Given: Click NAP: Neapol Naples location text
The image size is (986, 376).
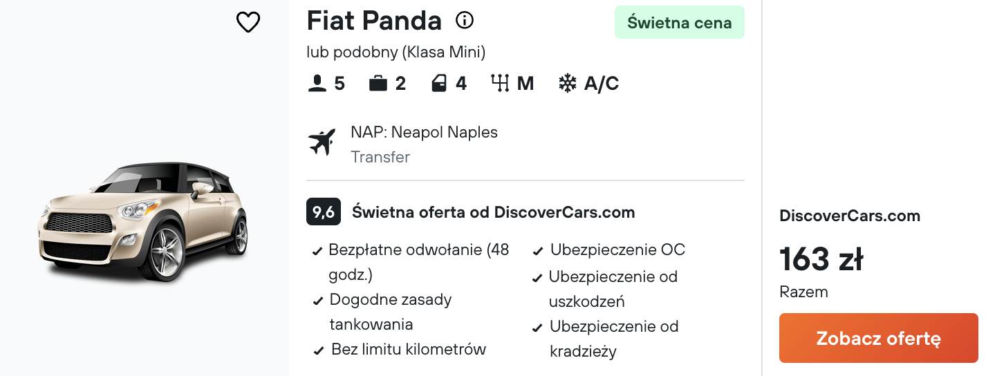Looking at the screenshot, I should click(x=424, y=132).
